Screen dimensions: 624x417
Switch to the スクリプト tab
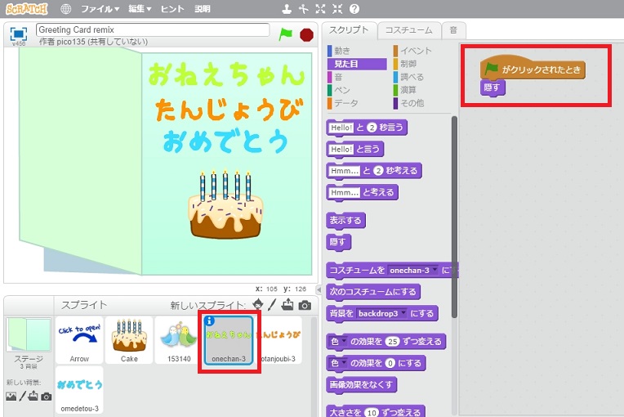[x=349, y=30]
